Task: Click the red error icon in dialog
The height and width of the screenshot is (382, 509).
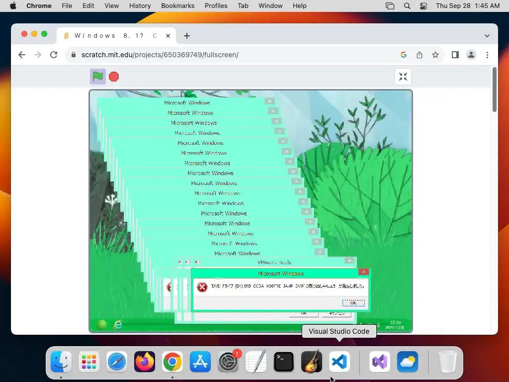Action: [x=202, y=287]
